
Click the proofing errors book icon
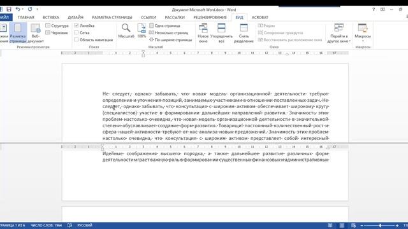[x=69, y=225]
